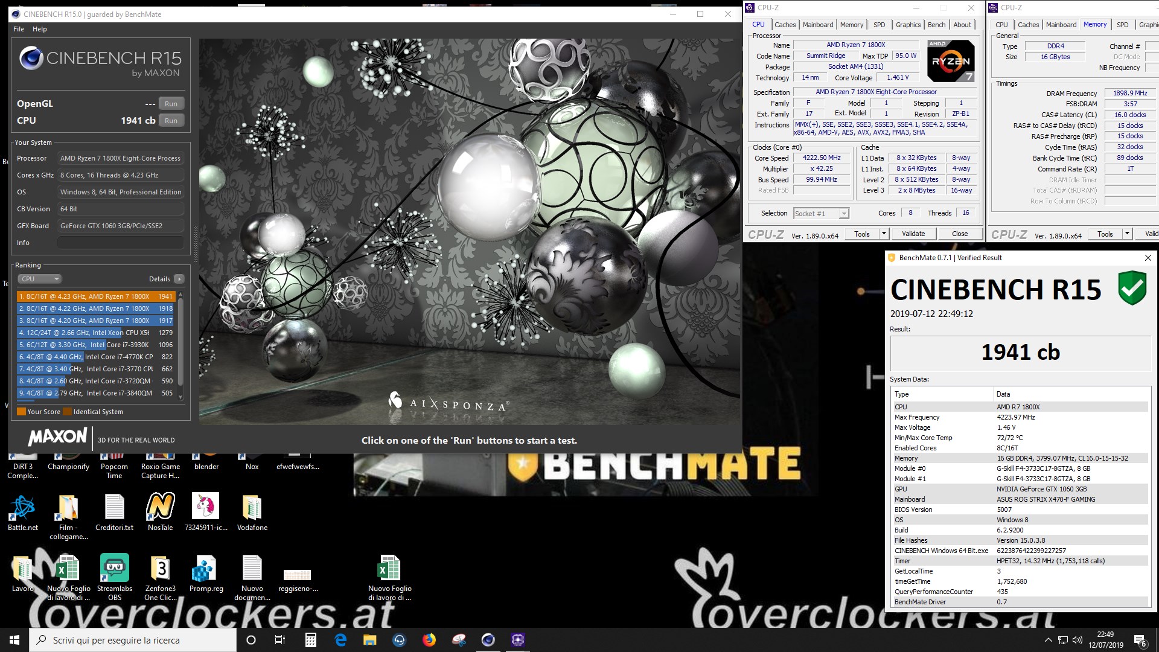The image size is (1159, 652).
Task: Click CPU-Z purple icon in taskbar
Action: pyautogui.click(x=518, y=640)
